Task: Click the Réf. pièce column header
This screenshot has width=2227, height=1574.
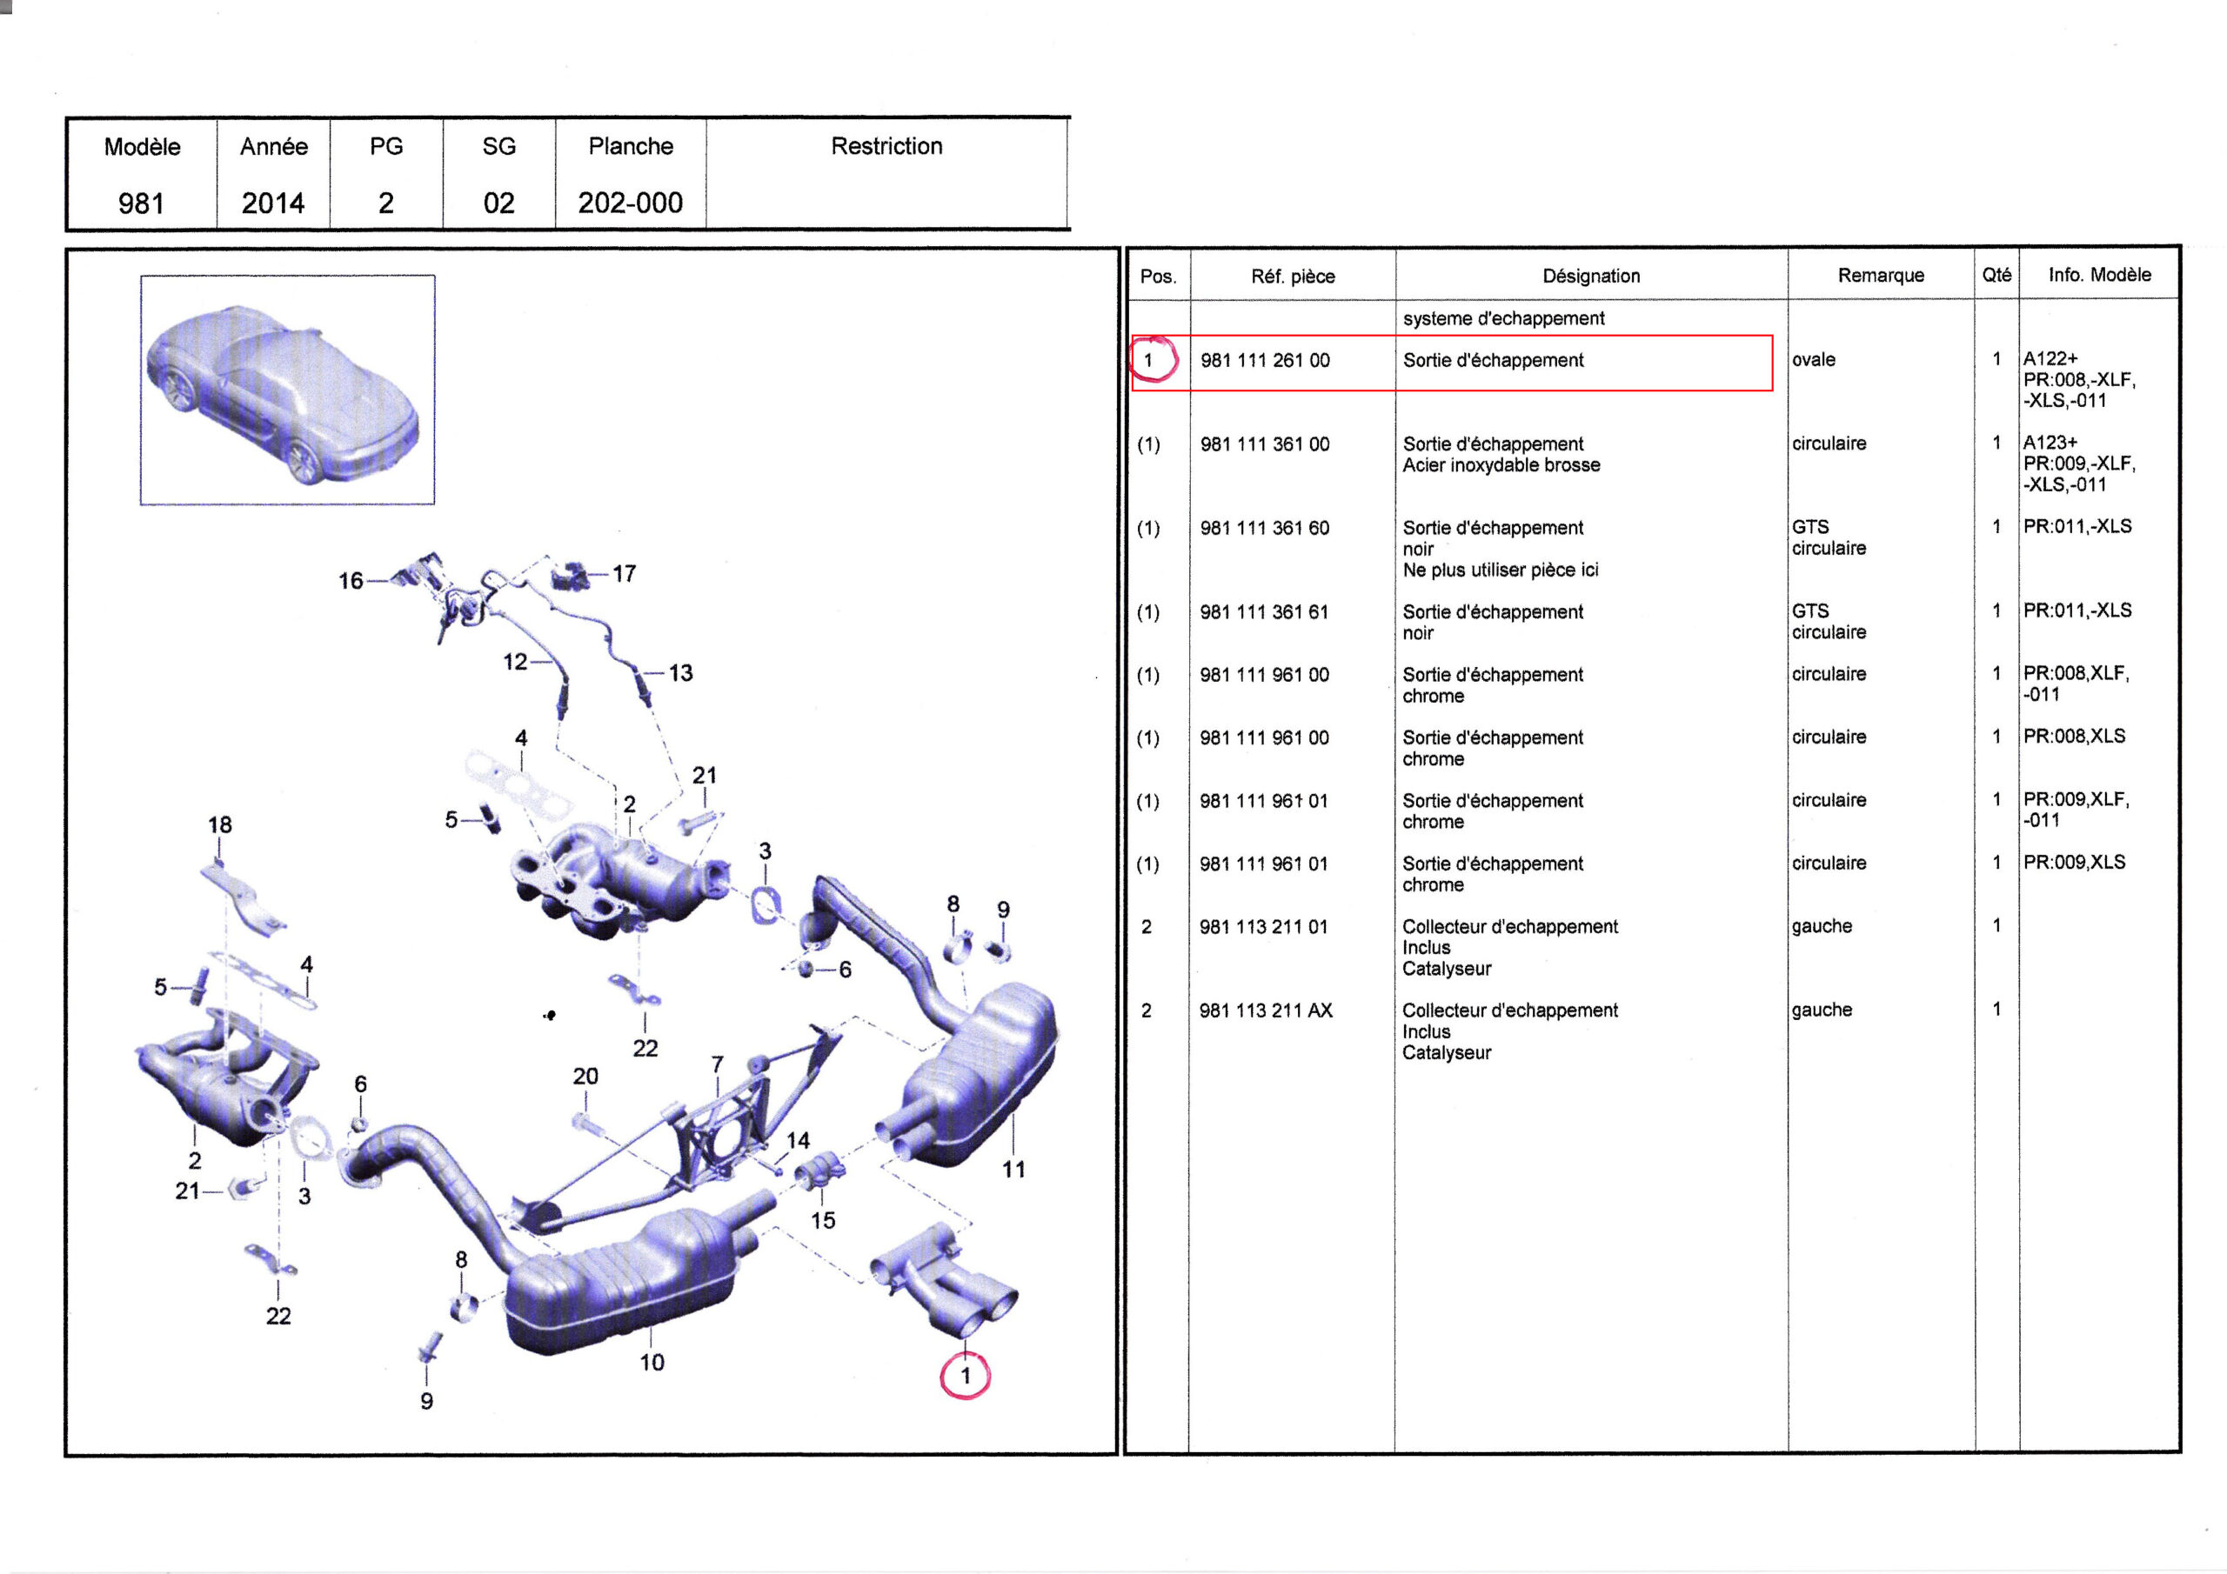Action: point(1292,277)
